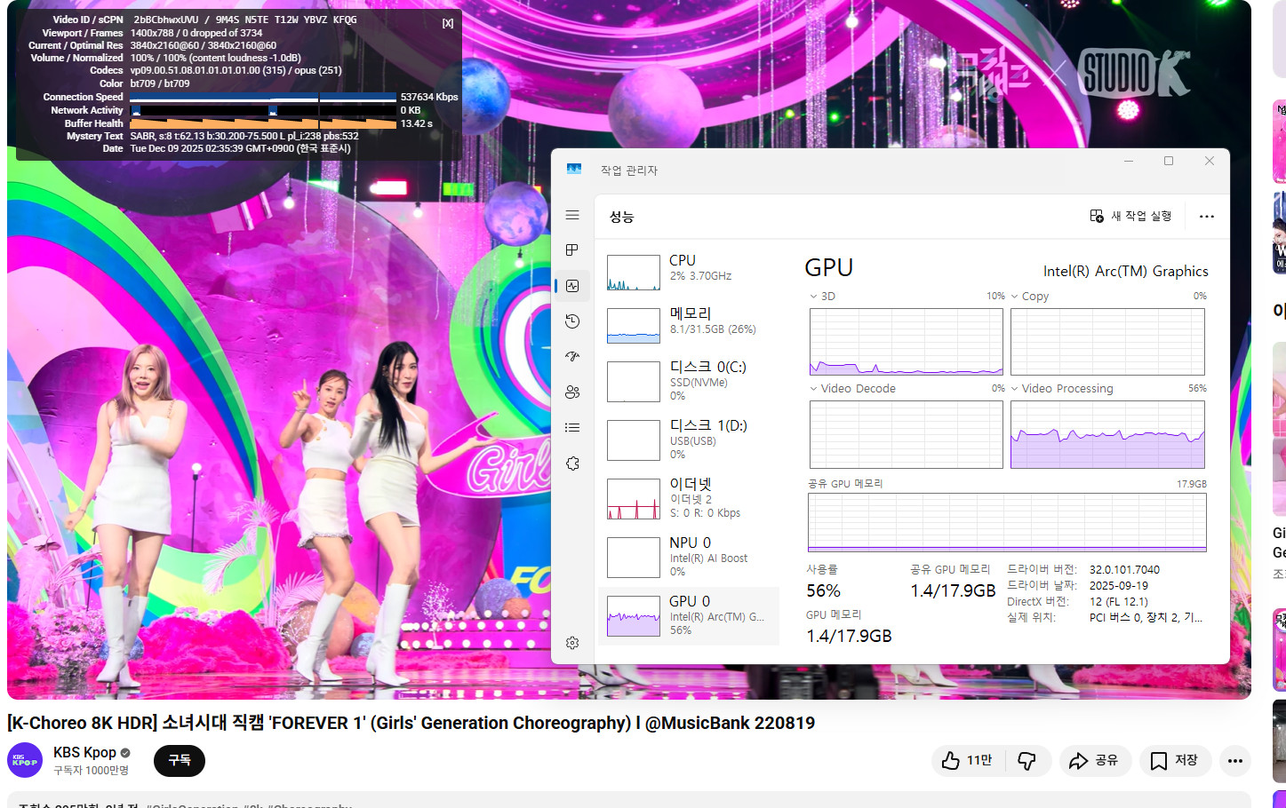This screenshot has width=1286, height=808.
Task: Open the KBS Kpop channel avatar
Action: point(25,761)
